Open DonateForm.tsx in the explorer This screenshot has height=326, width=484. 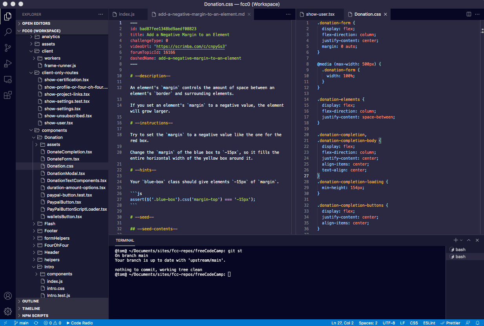click(63, 159)
